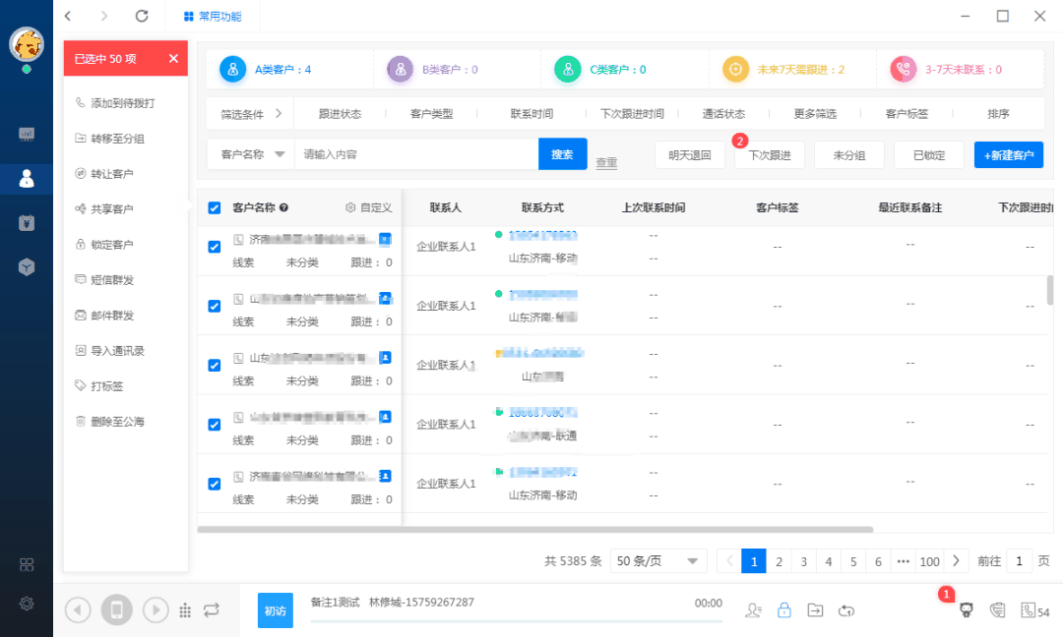Click the 请输入内容 search input field
The width and height of the screenshot is (1063, 637).
click(x=416, y=154)
